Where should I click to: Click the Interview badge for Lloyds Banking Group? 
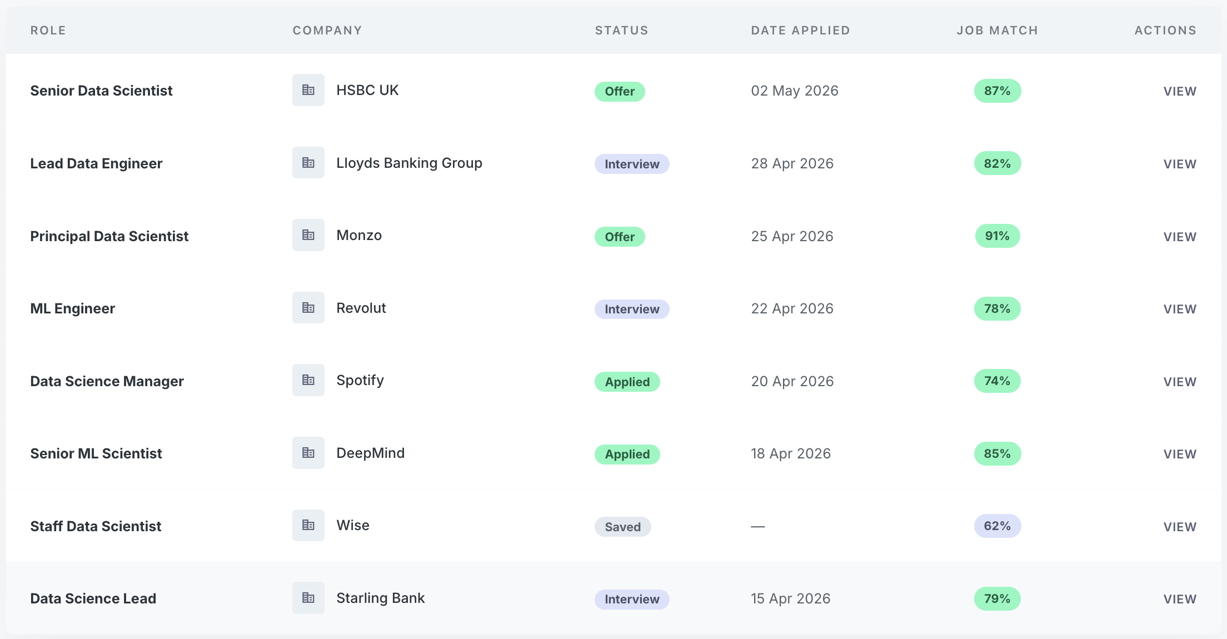632,164
